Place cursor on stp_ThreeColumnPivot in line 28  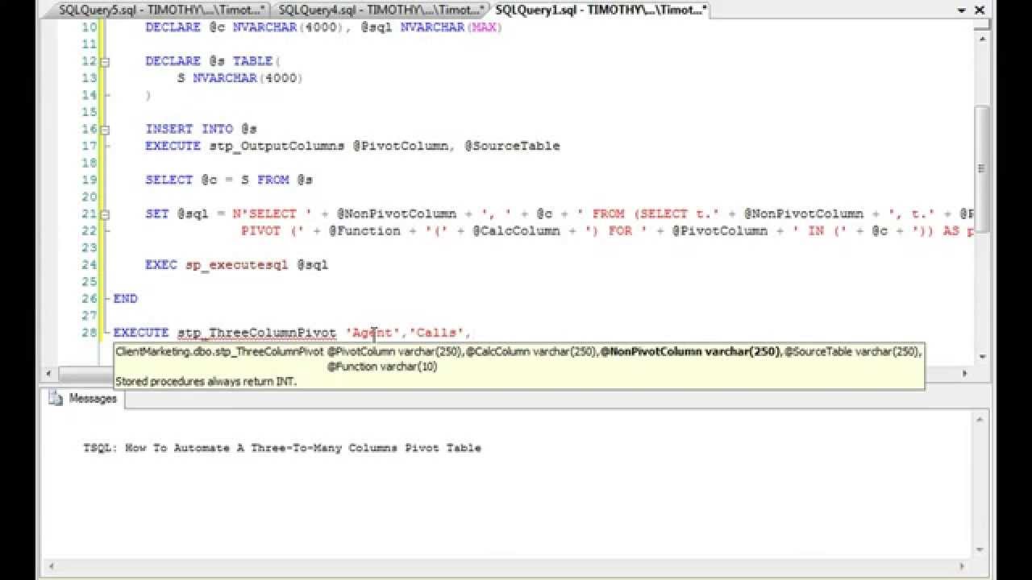tap(256, 333)
